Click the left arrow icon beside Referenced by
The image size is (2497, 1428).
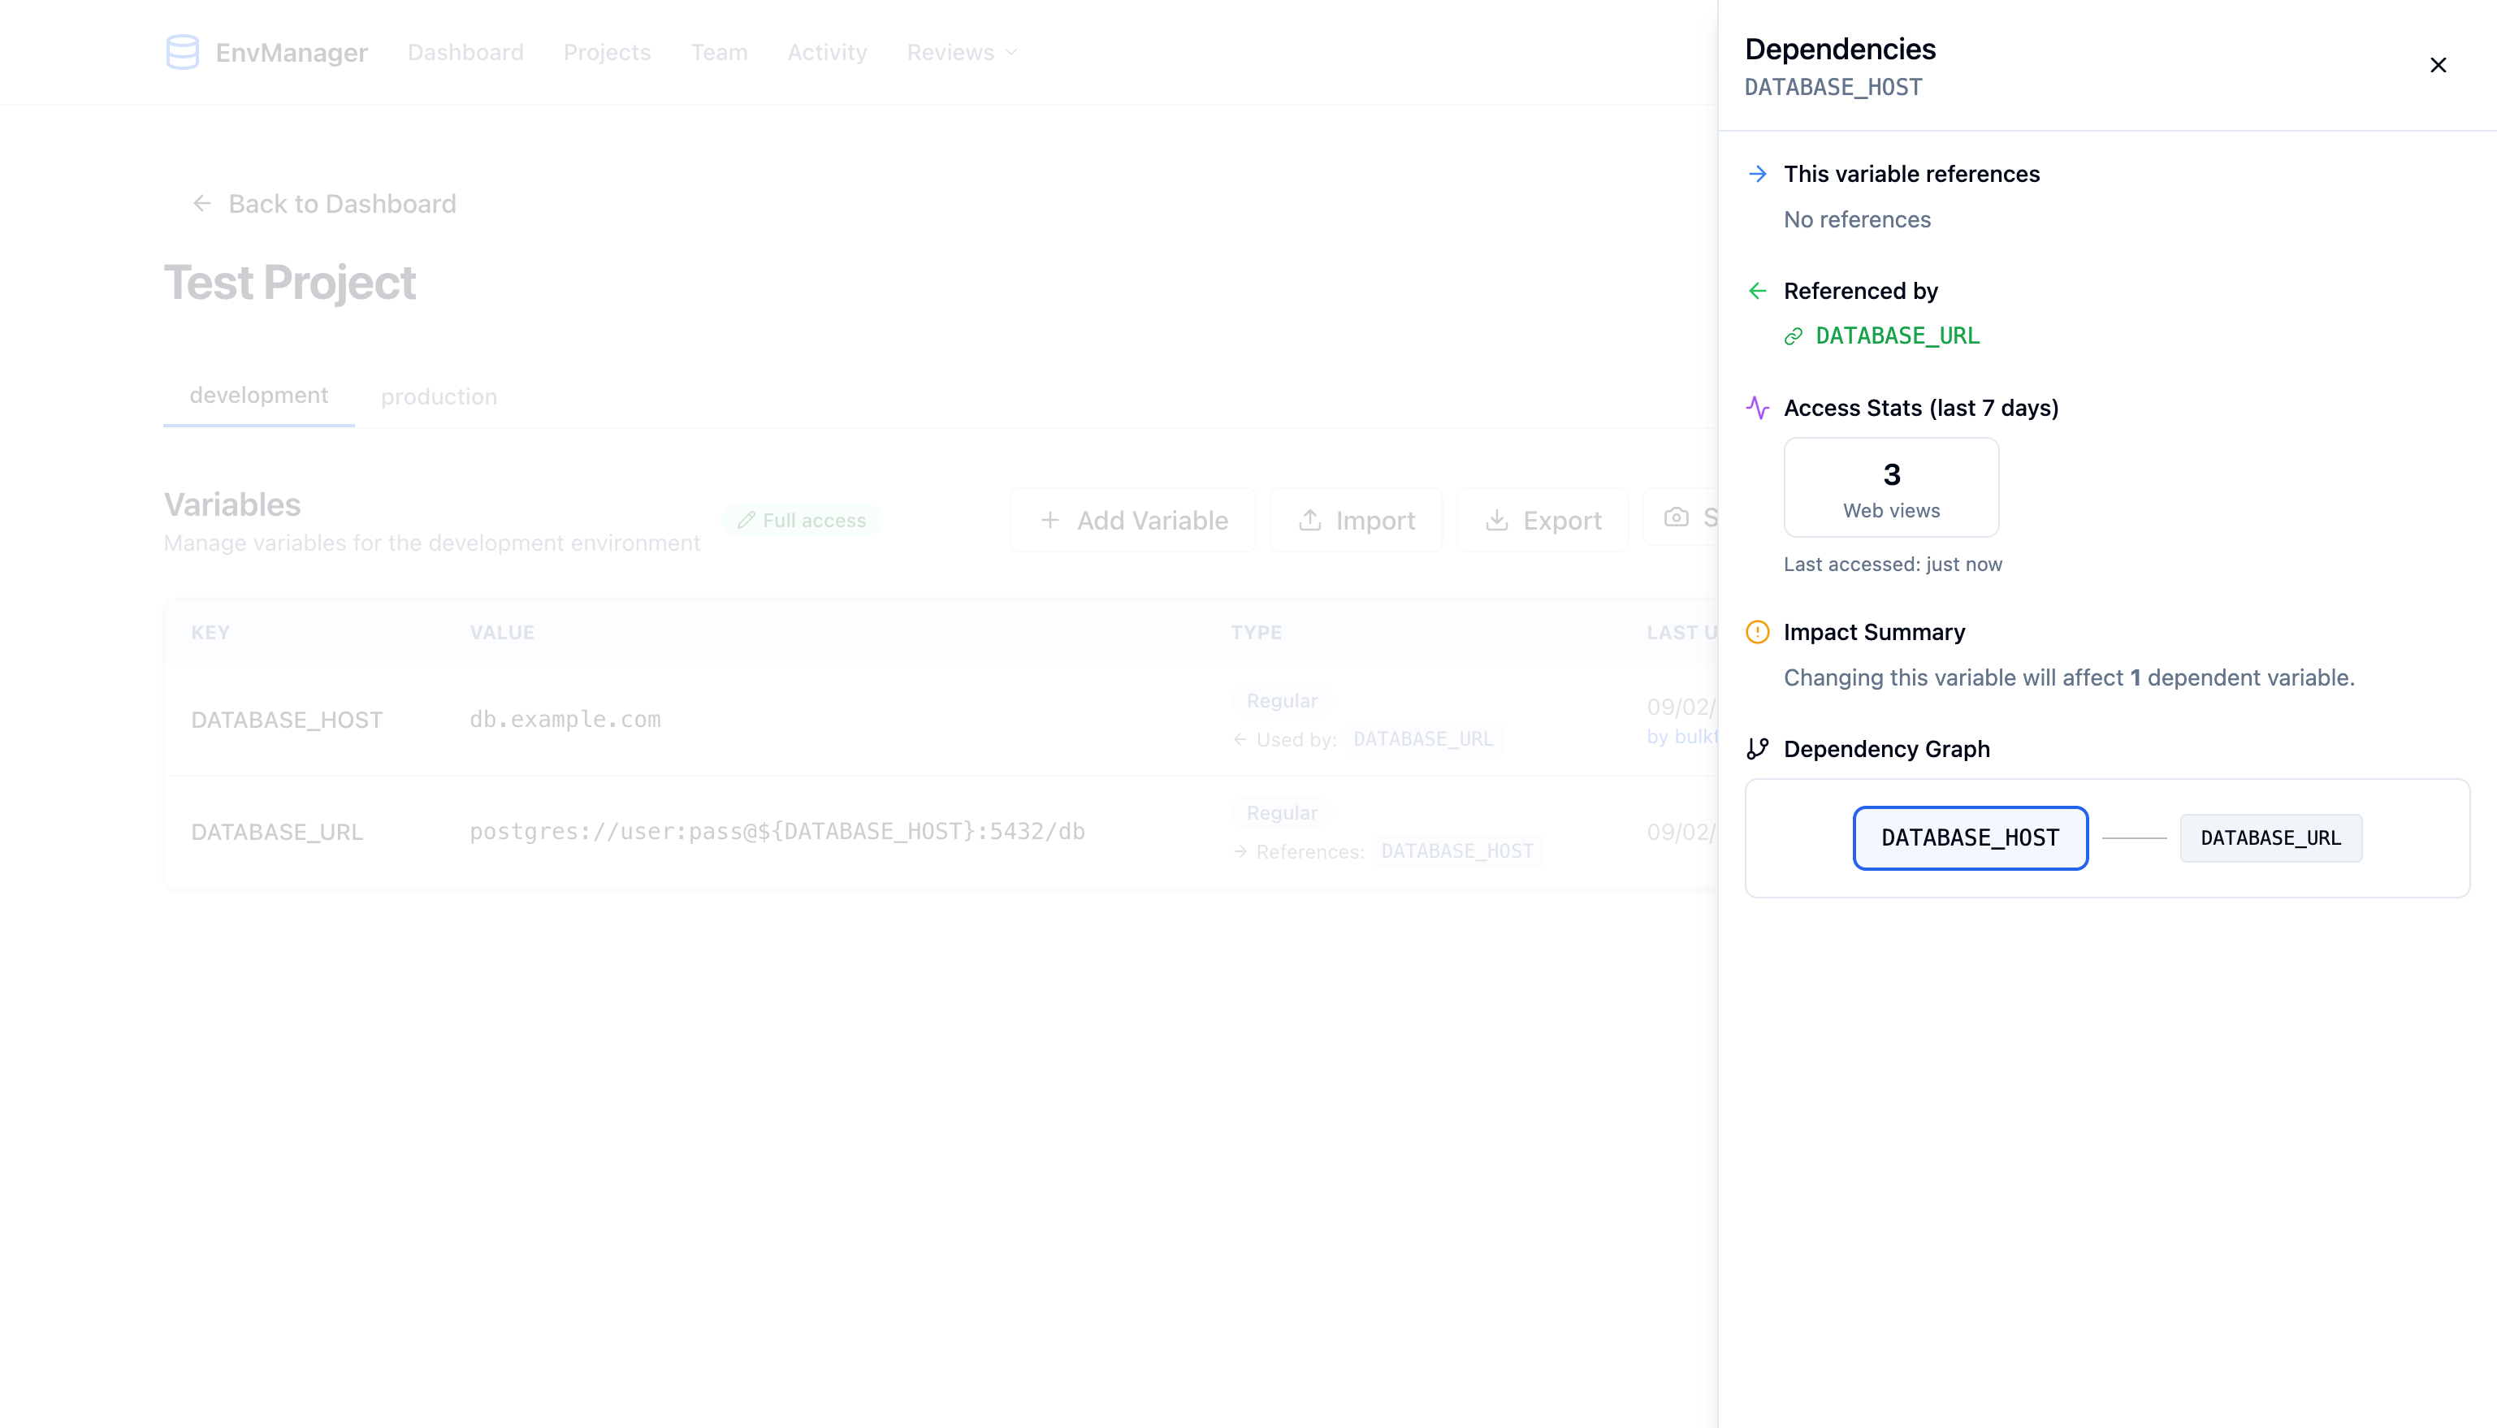(x=1756, y=290)
